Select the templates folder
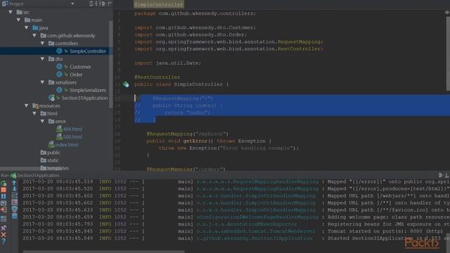The image size is (450, 253). point(58,168)
